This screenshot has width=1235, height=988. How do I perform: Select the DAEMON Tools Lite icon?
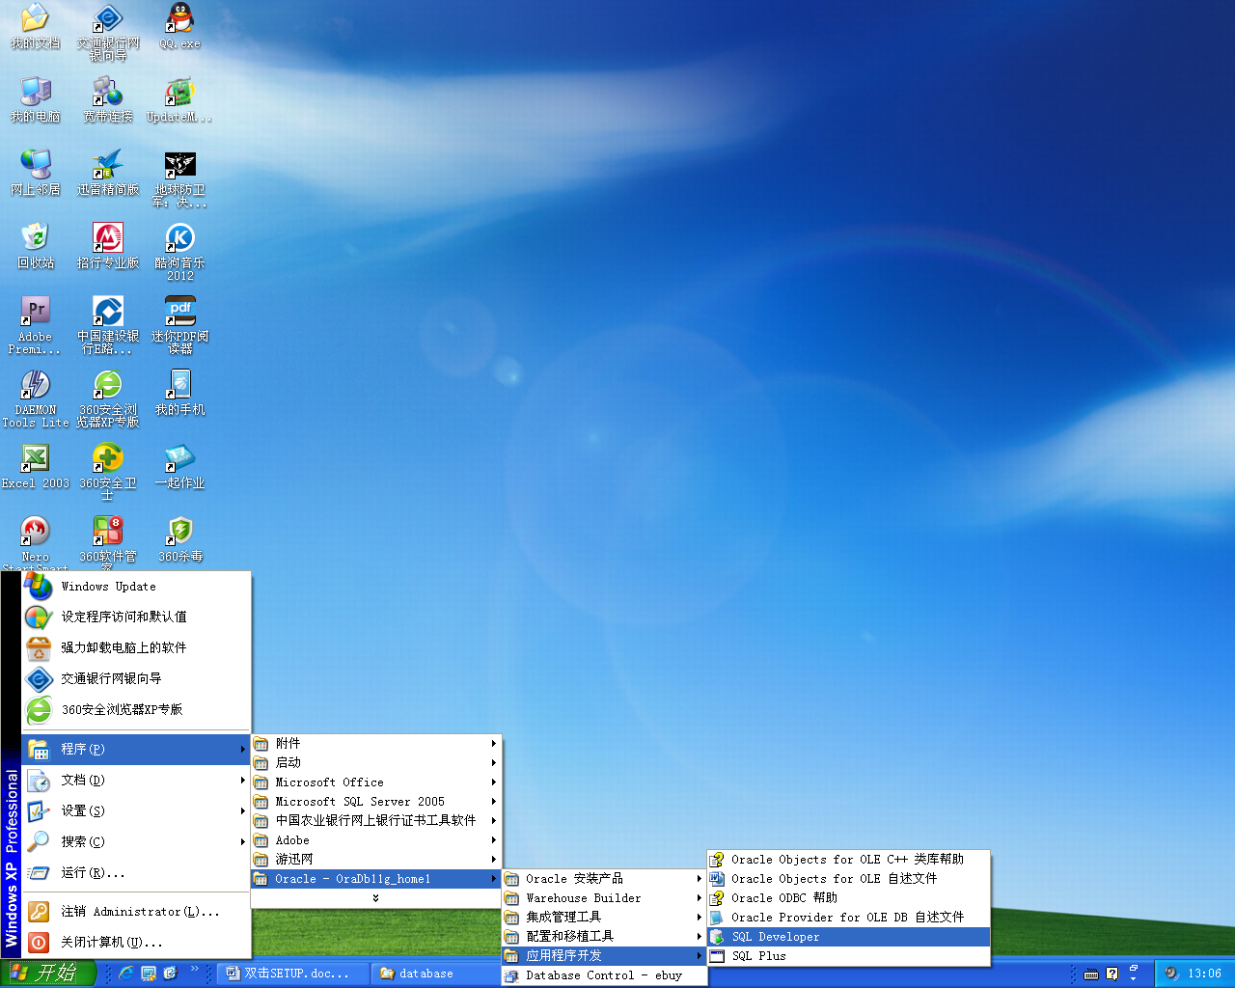click(x=36, y=398)
